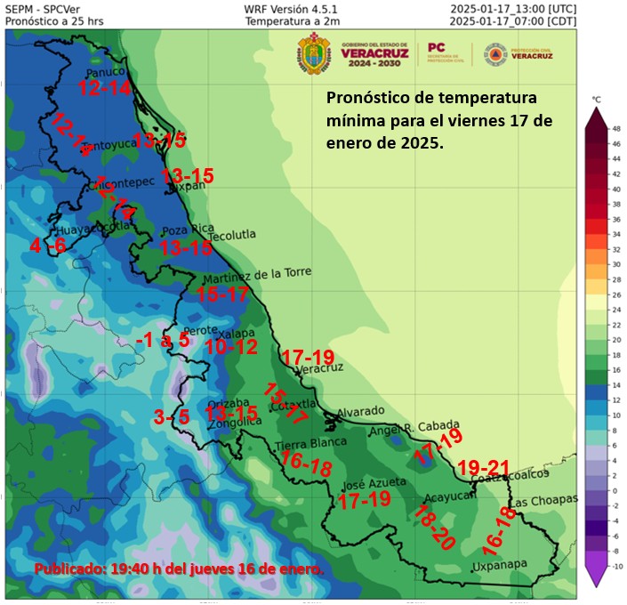Click the Uxpanapa city label

[x=500, y=565]
